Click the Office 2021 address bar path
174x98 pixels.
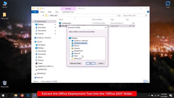(x=54, y=16)
